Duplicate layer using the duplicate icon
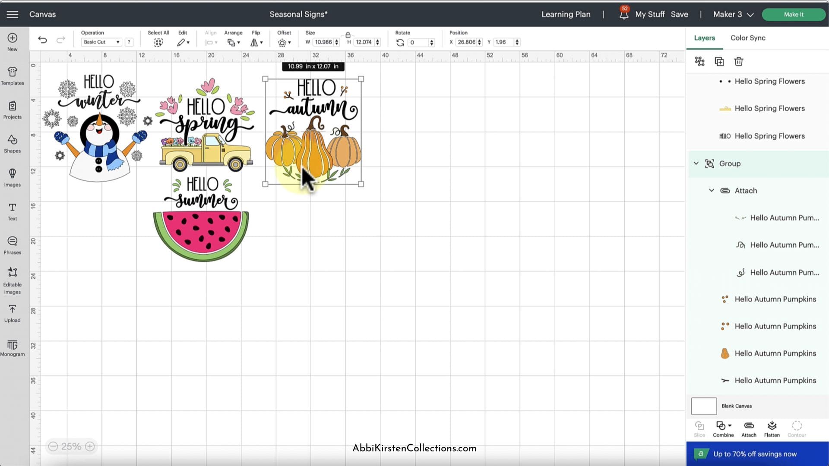The width and height of the screenshot is (829, 466). (719, 62)
